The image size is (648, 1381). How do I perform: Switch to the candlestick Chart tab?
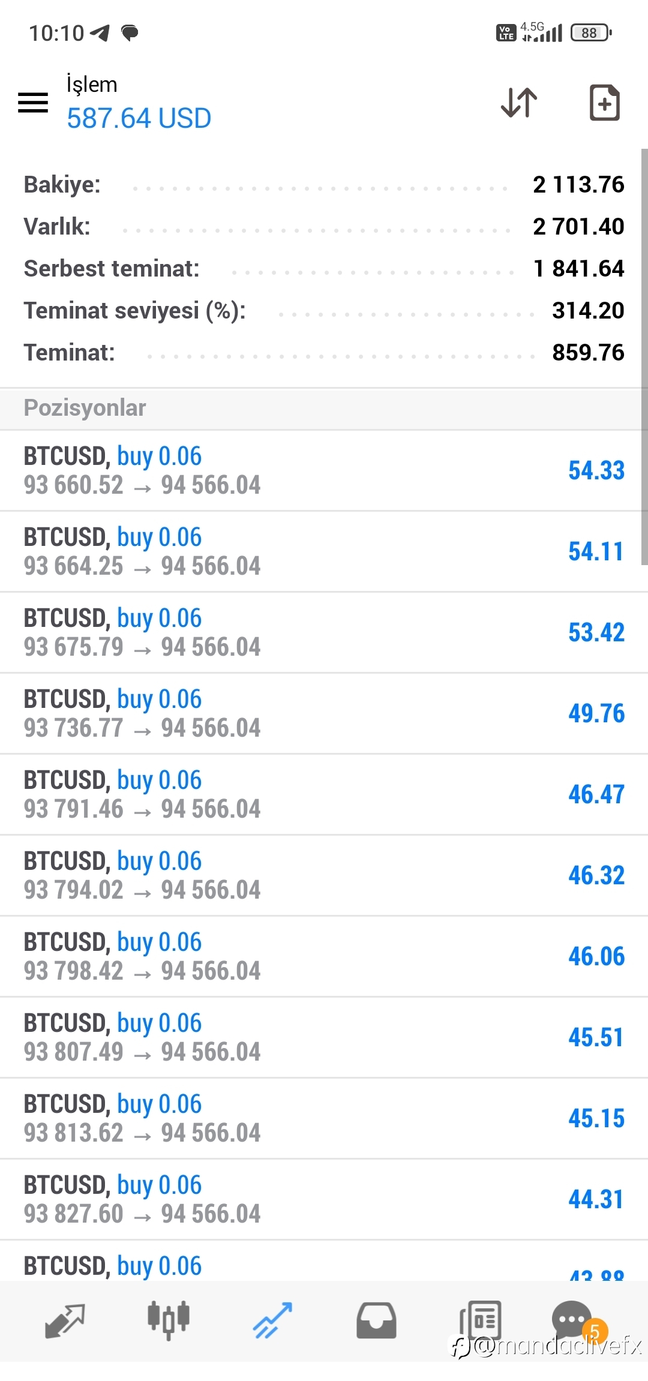tap(169, 1320)
